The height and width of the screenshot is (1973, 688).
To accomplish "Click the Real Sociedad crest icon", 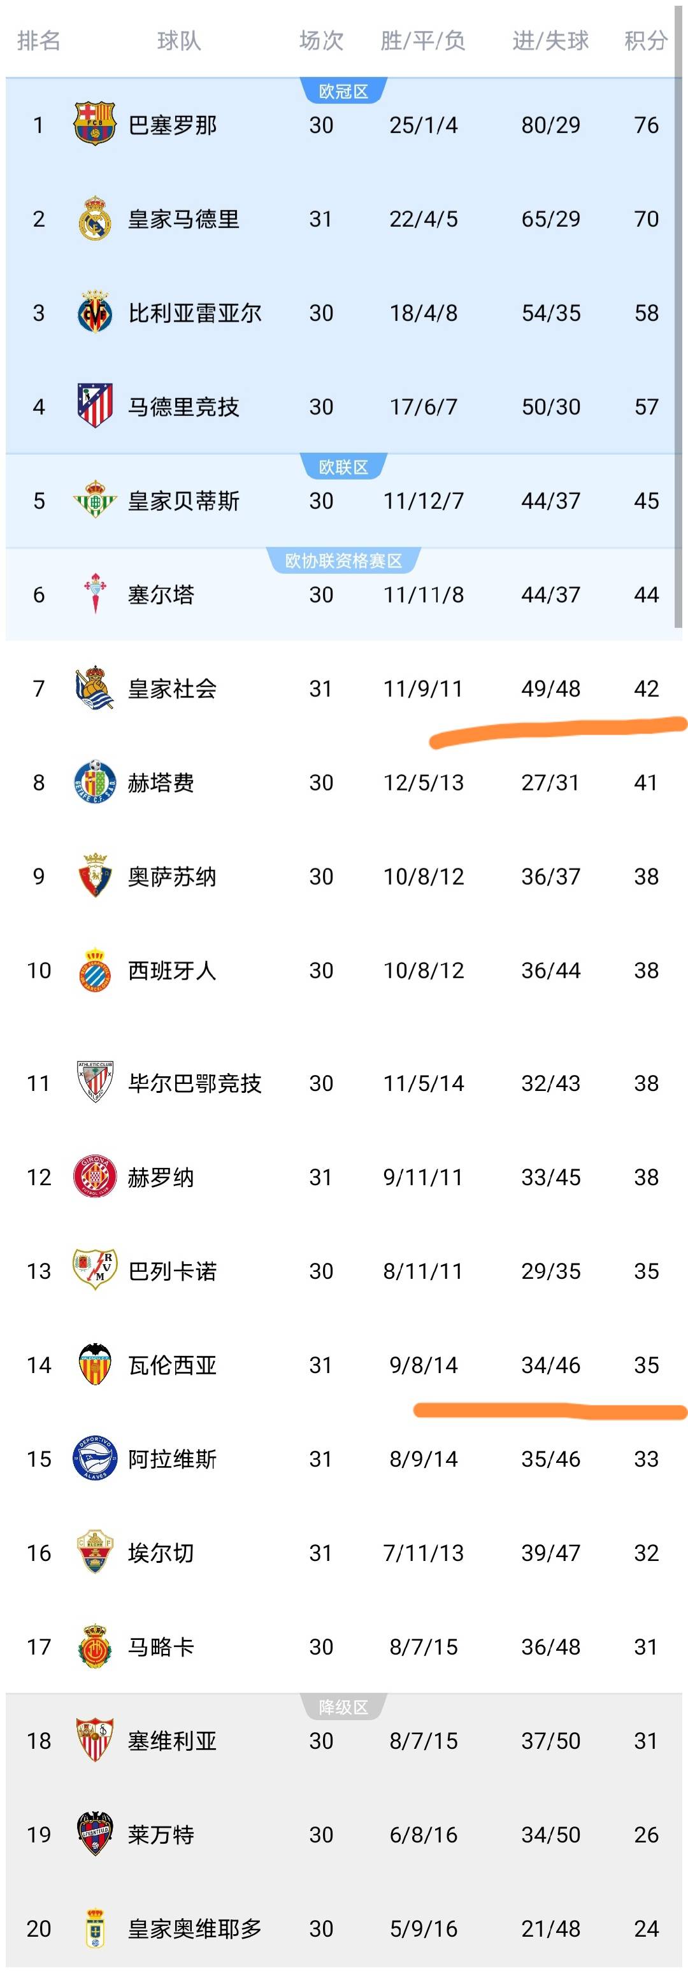I will pyautogui.click(x=95, y=688).
